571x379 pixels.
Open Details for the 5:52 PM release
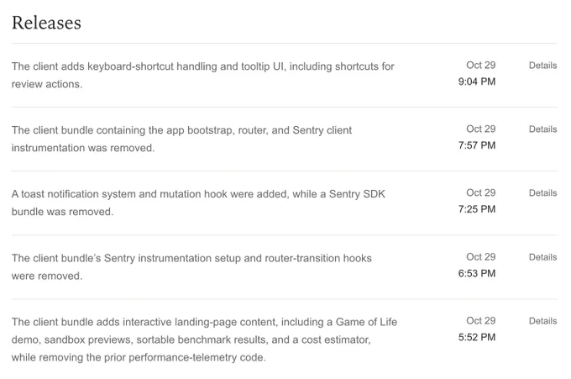pyautogui.click(x=542, y=321)
